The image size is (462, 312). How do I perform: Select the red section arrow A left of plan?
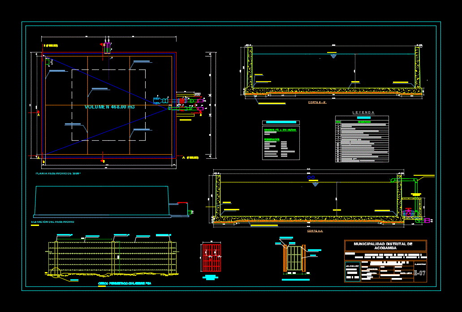tap(38, 112)
